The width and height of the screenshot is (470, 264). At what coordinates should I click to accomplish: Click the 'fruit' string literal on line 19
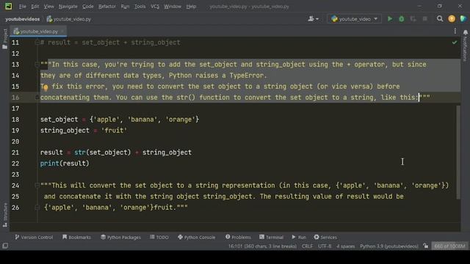click(x=114, y=131)
